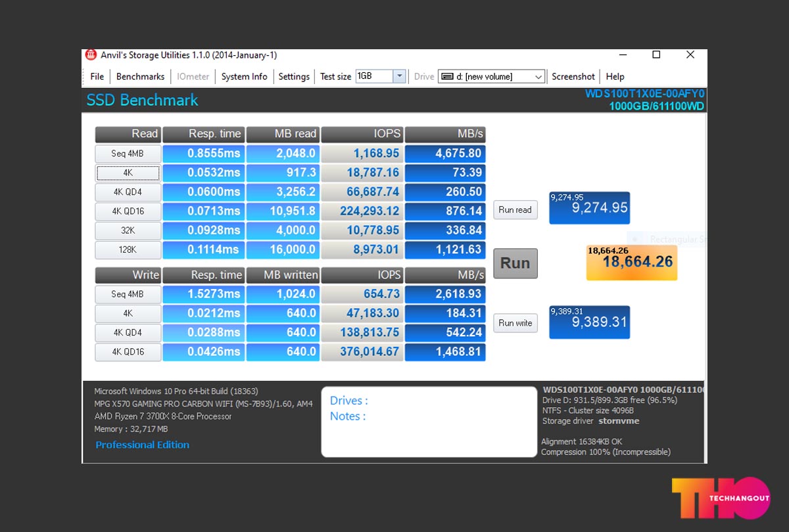Screen dimensions: 789x532
Task: Click the Run read button
Action: (515, 210)
